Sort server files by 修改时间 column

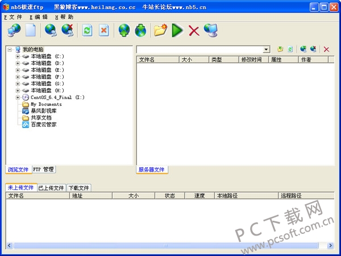pyautogui.click(x=254, y=60)
